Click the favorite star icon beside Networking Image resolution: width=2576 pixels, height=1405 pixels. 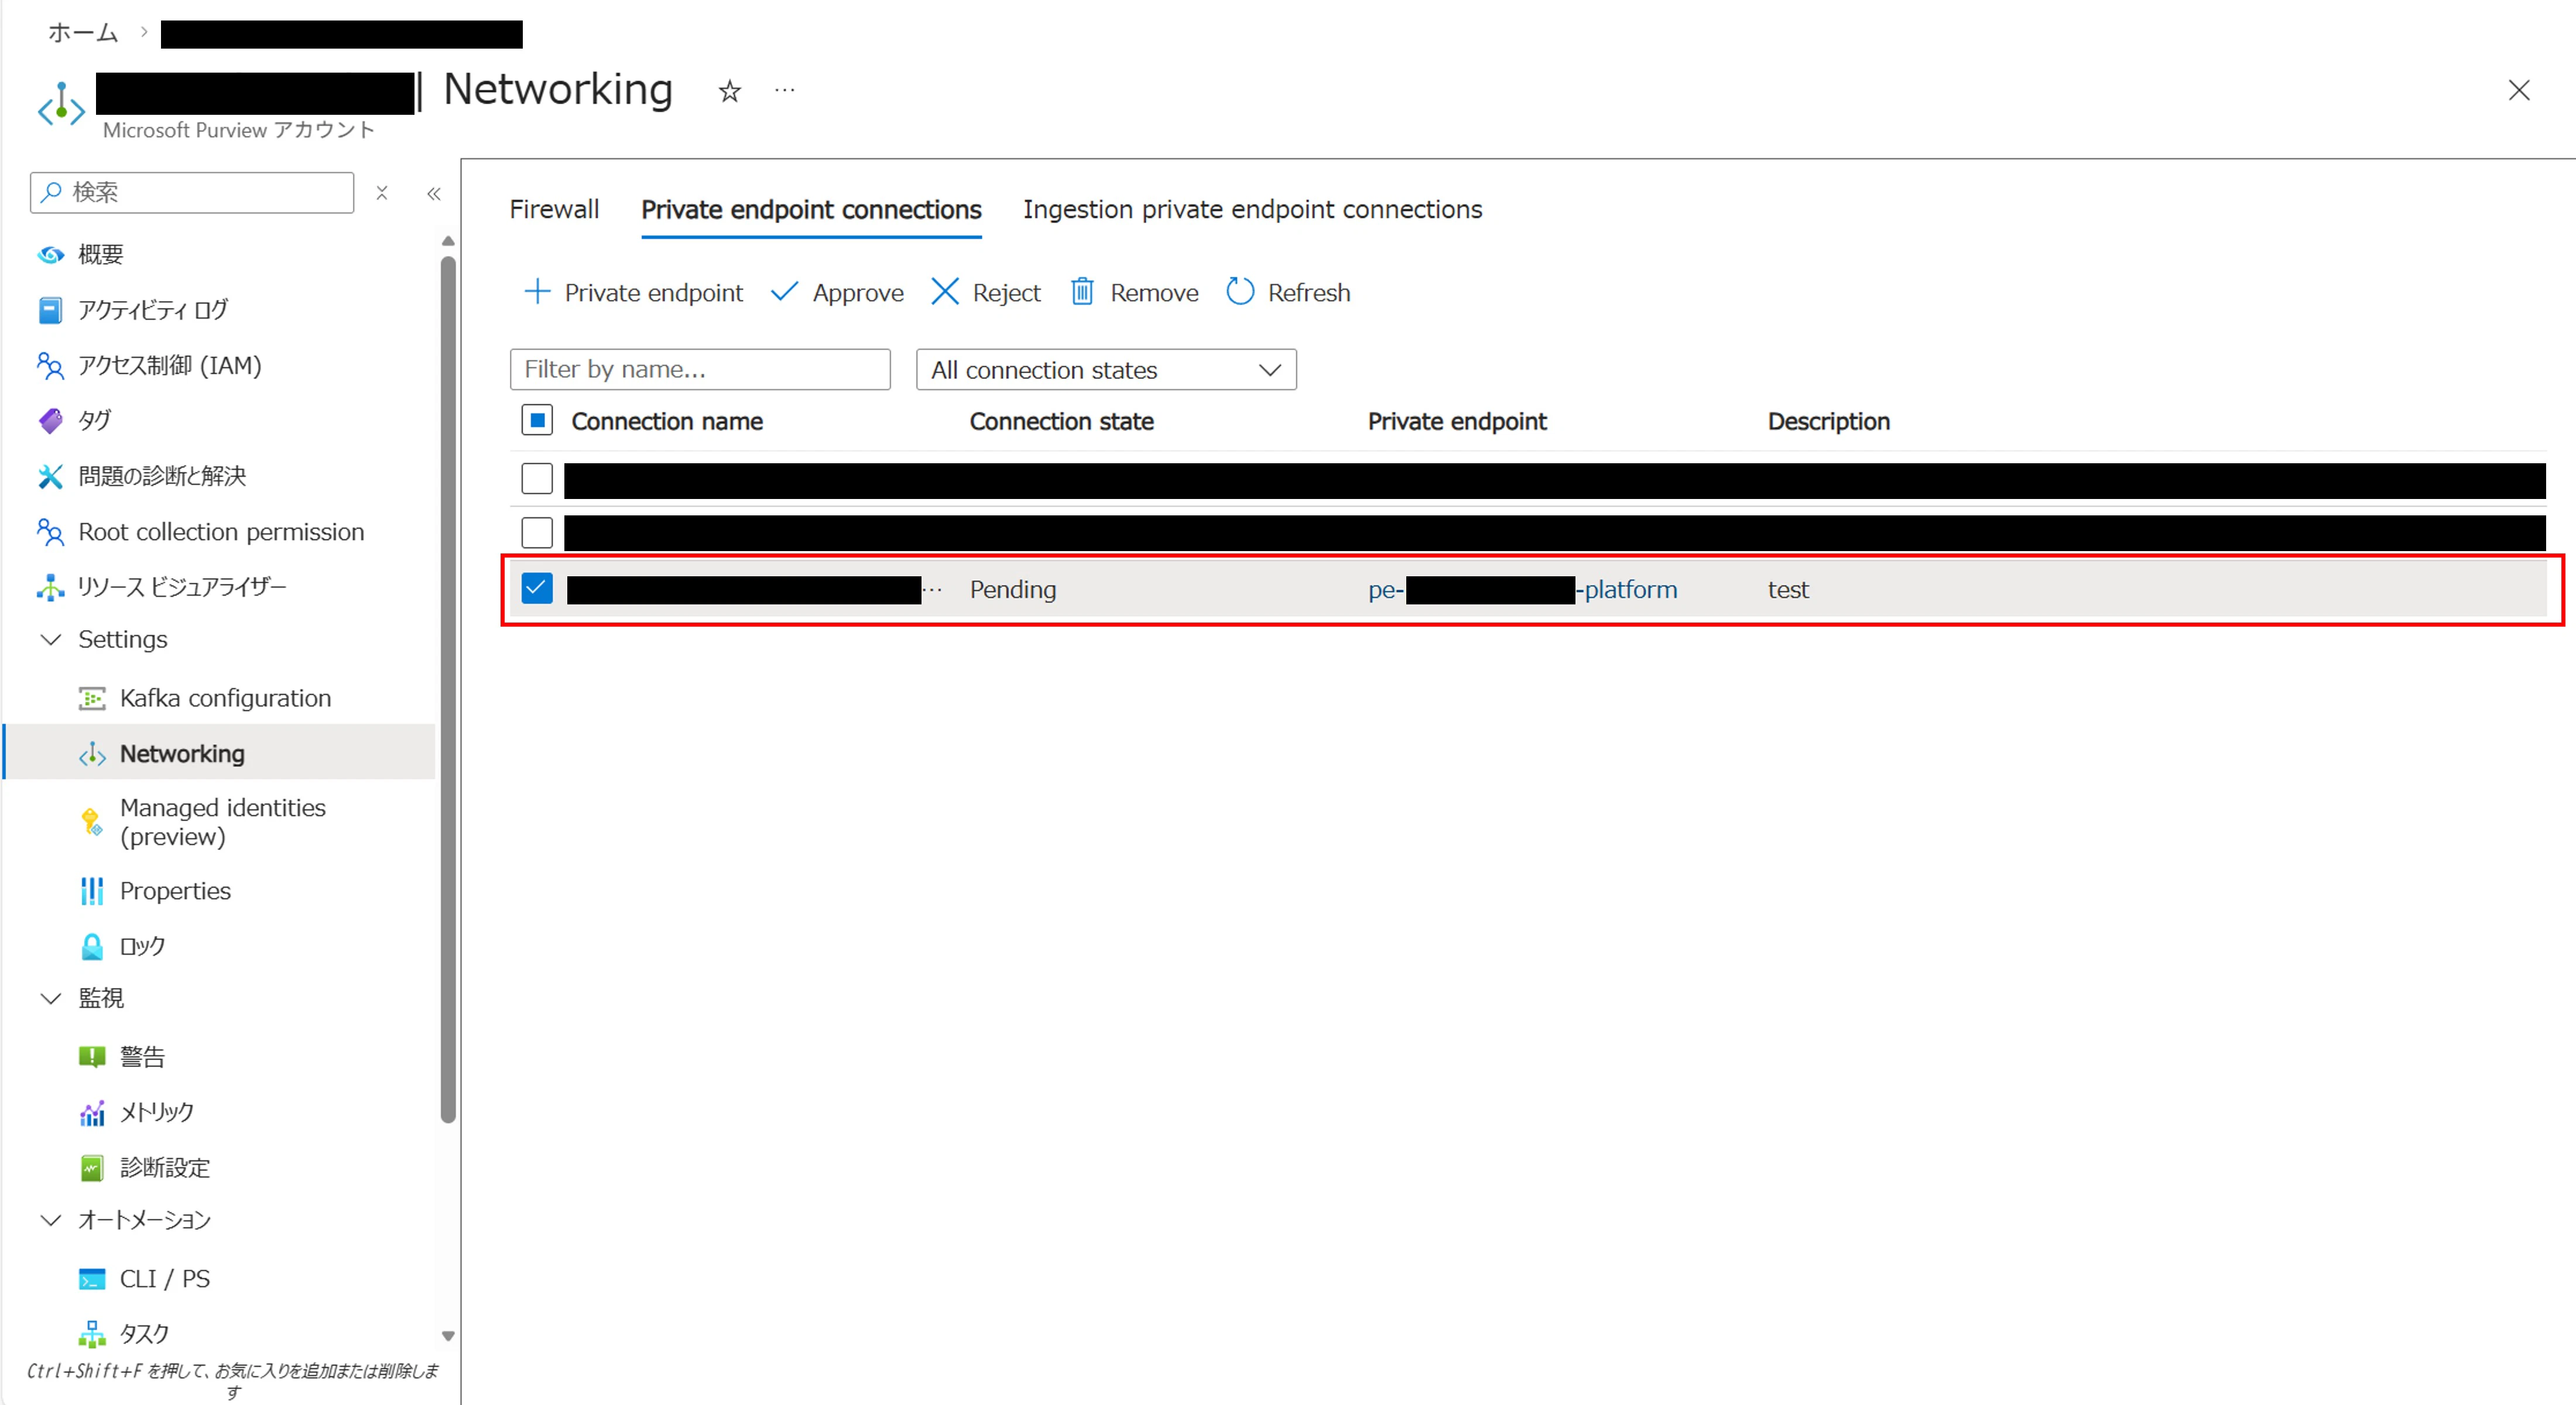729,91
